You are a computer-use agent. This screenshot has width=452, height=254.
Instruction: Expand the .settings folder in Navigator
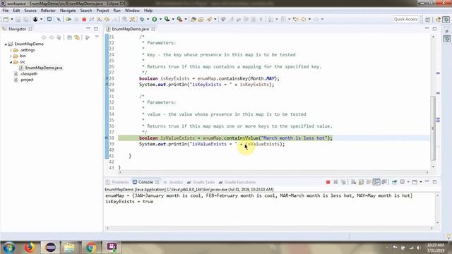[11, 50]
